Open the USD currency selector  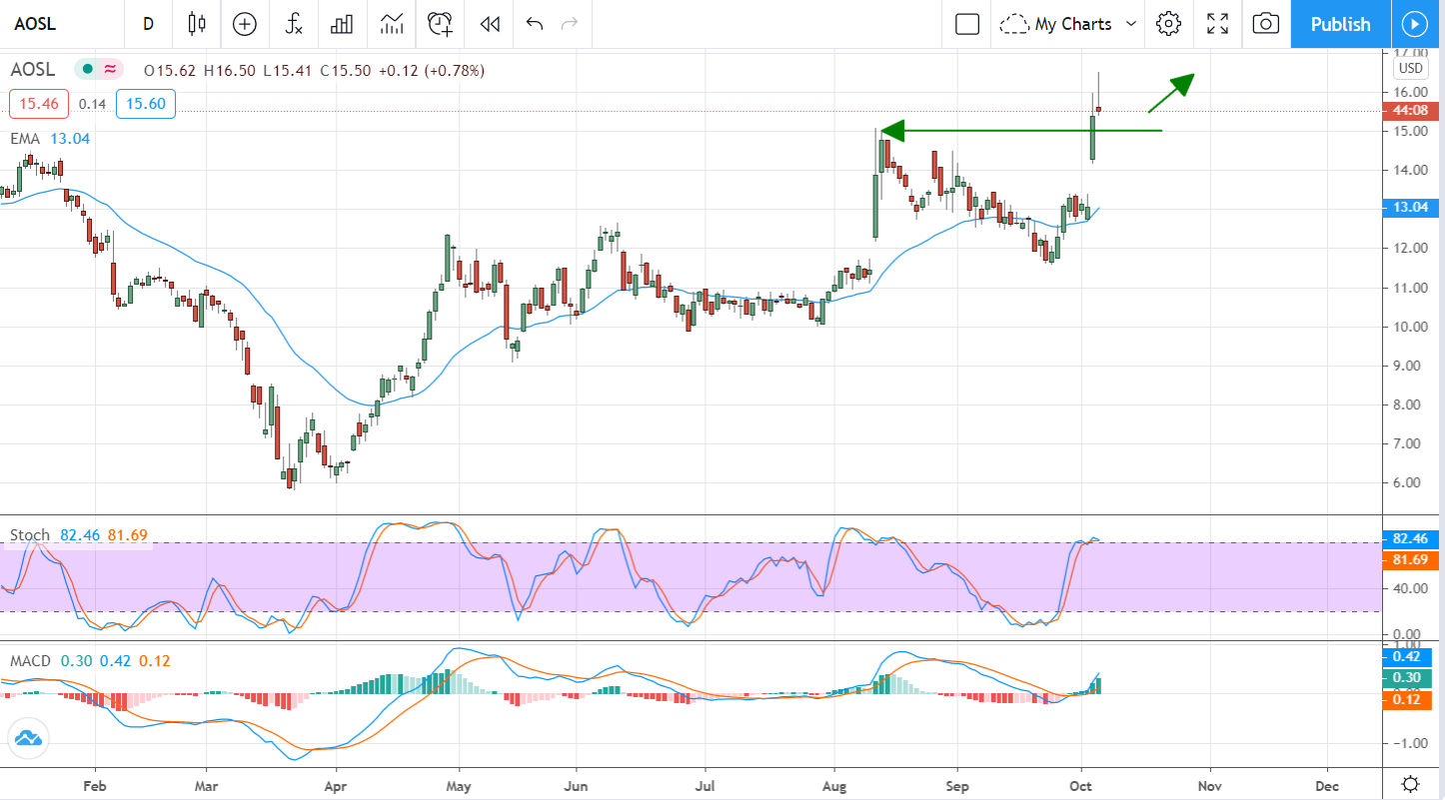[1411, 68]
